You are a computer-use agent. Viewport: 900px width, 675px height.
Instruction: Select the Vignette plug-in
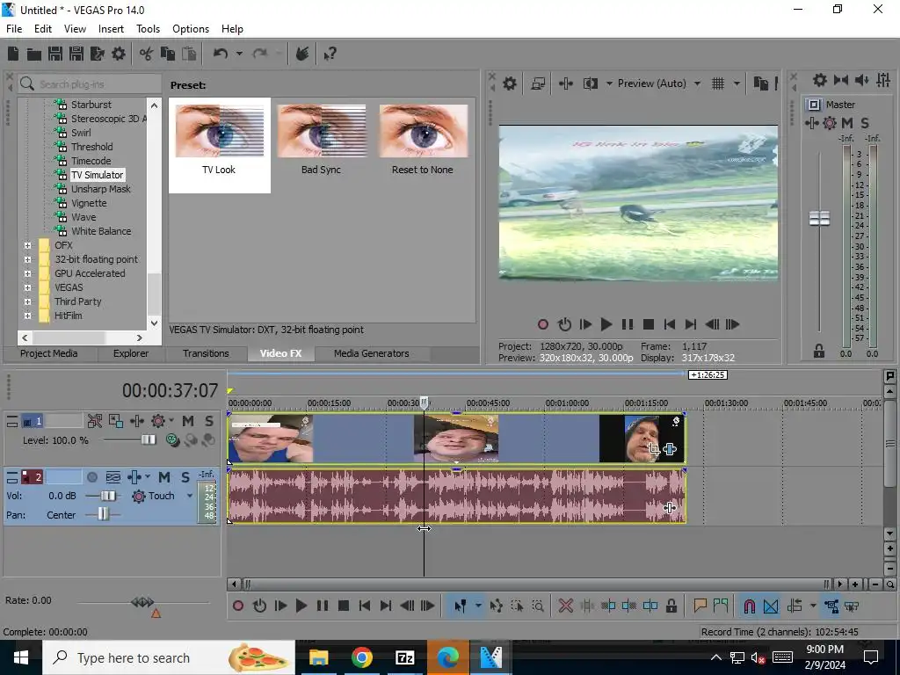pos(89,203)
